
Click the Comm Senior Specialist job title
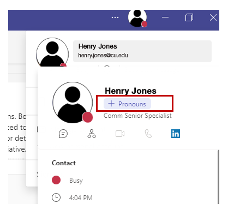pyautogui.click(x=137, y=116)
